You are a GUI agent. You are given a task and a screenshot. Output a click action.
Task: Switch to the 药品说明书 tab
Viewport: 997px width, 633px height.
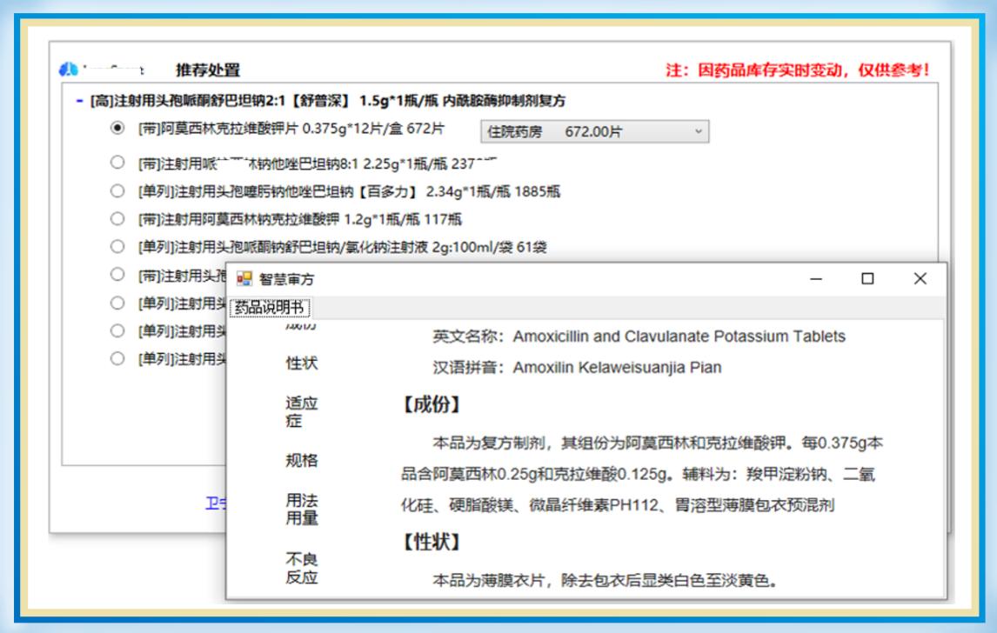[x=271, y=308]
